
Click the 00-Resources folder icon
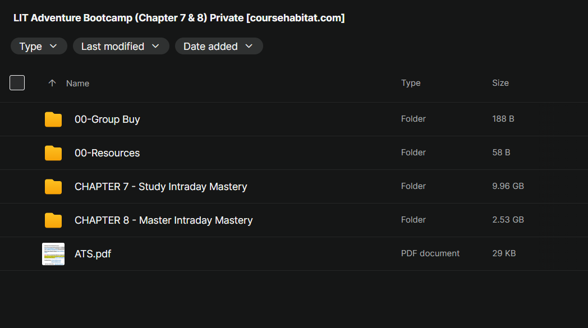tap(53, 153)
